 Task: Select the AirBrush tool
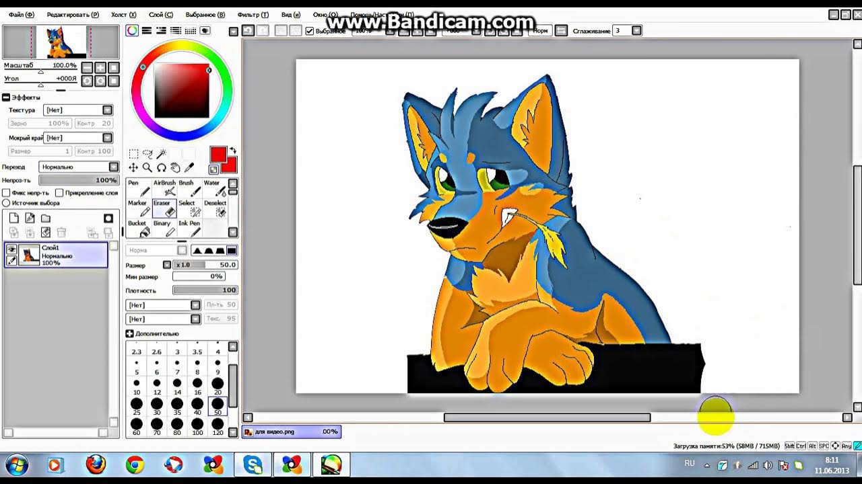pos(164,188)
